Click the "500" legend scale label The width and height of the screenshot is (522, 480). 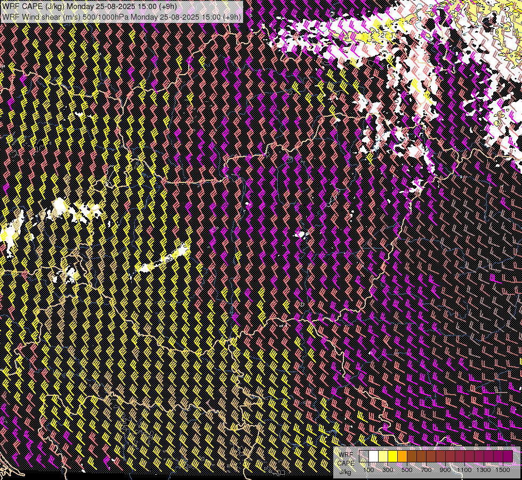[x=407, y=470]
